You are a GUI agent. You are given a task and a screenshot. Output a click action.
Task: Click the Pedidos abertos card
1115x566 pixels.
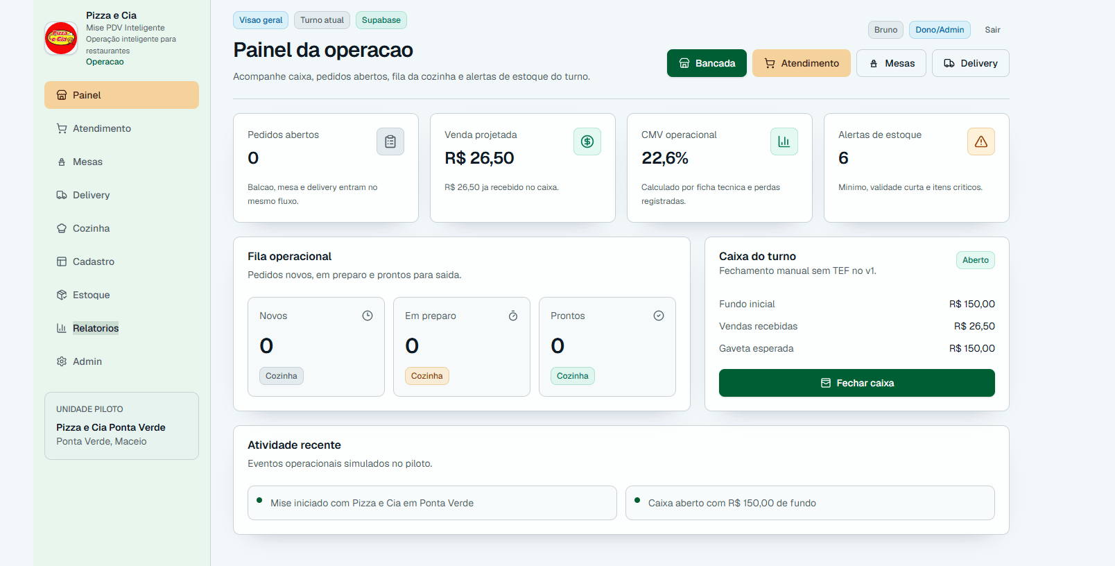[x=326, y=168]
